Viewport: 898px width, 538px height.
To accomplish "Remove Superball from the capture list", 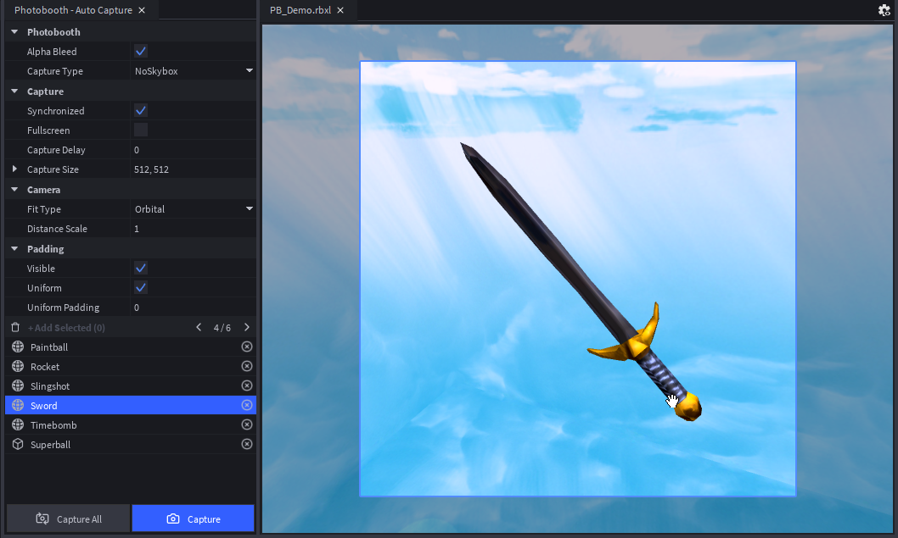I will [247, 444].
